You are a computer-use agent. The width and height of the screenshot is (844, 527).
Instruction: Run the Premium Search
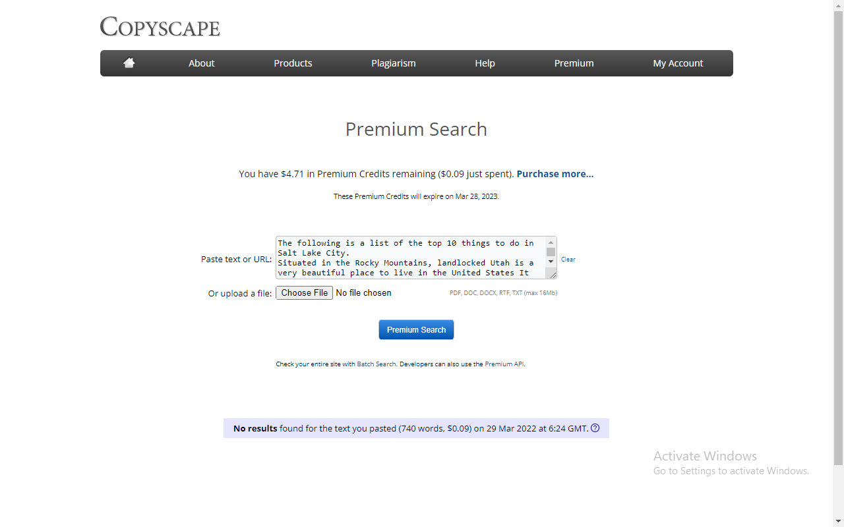(x=416, y=329)
